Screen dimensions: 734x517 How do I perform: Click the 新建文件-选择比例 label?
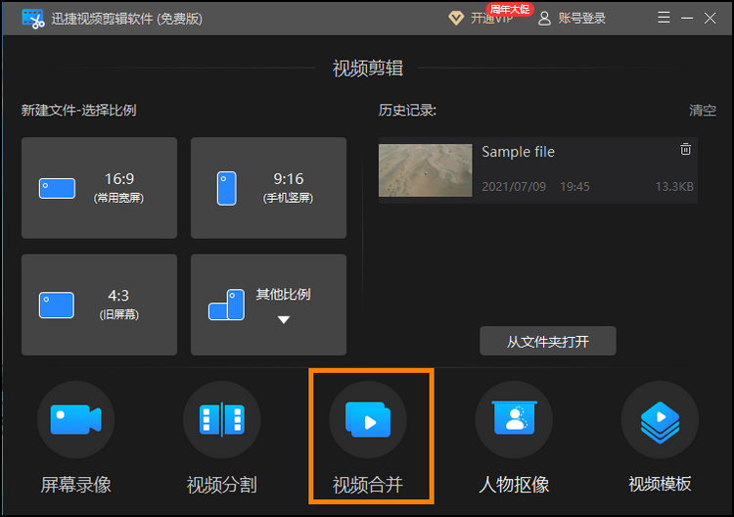pyautogui.click(x=78, y=110)
